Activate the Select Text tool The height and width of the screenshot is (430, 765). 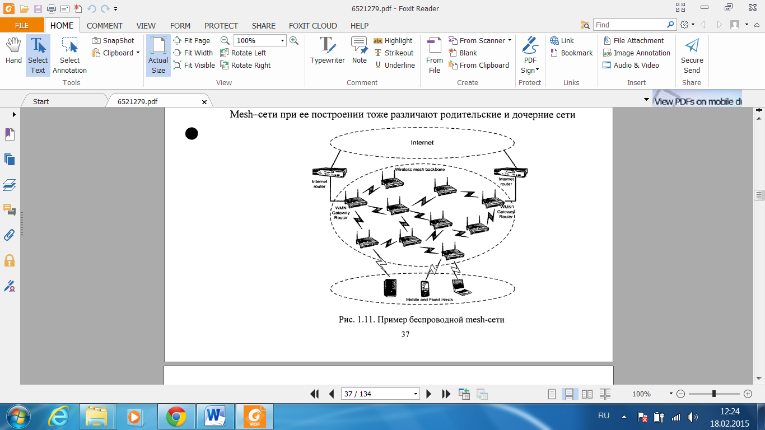click(x=38, y=55)
